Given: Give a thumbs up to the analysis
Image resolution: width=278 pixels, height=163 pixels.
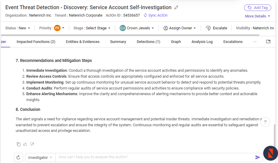Looking at the screenshot, I should pyautogui.click(x=25, y=144).
